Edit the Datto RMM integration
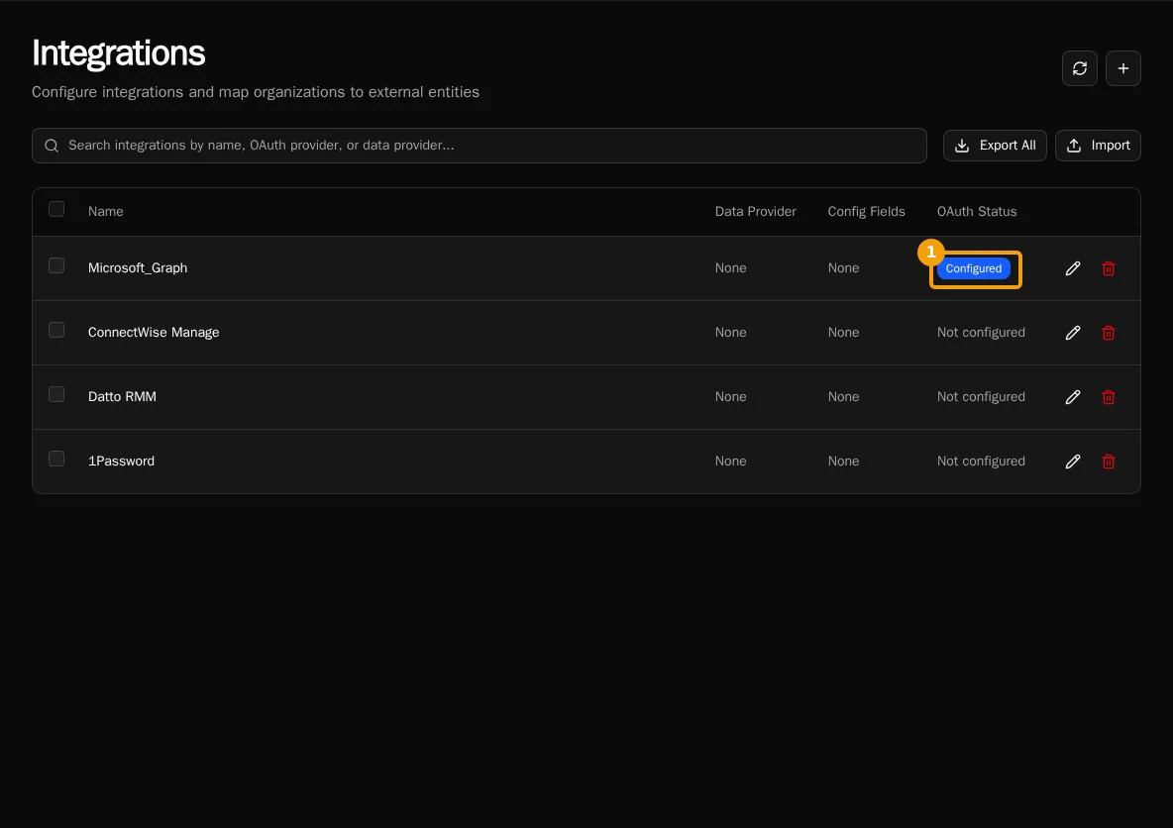This screenshot has width=1173, height=828. pos(1073,397)
